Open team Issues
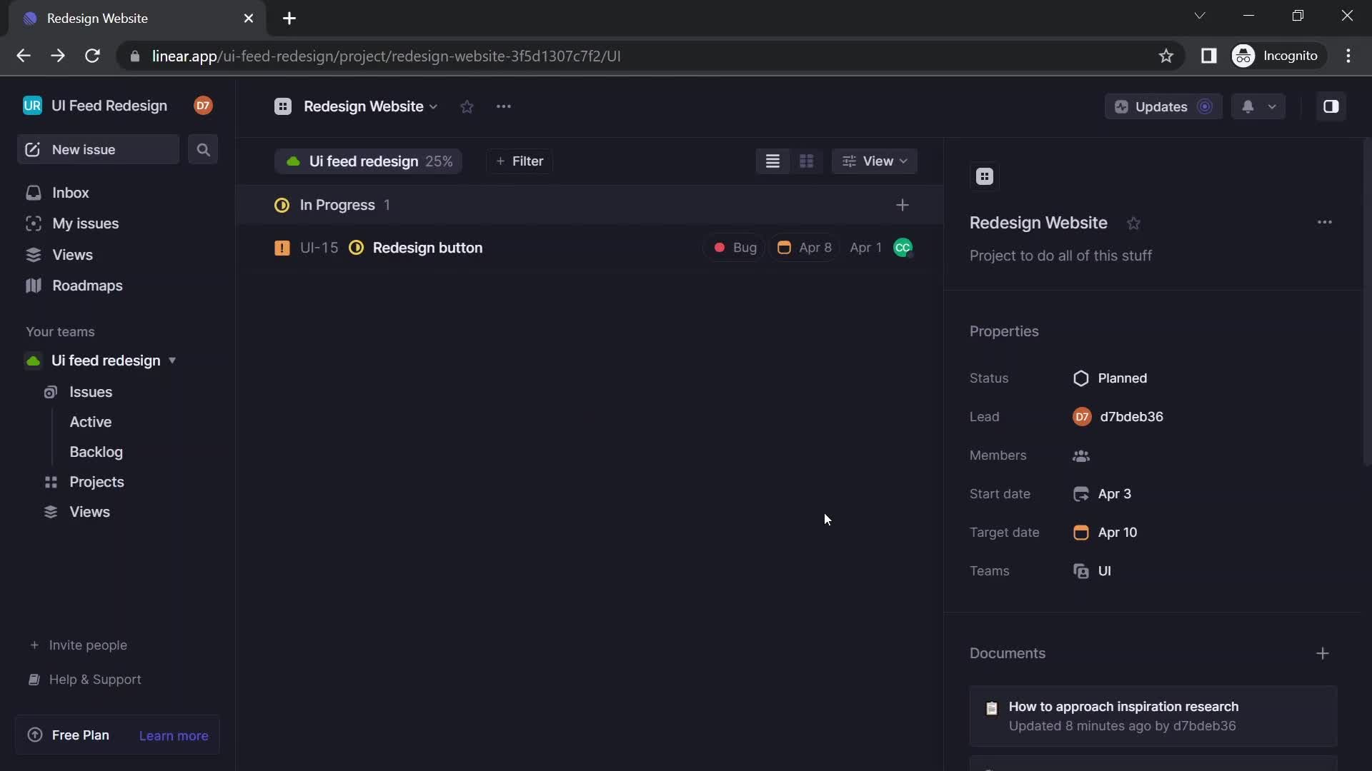This screenshot has height=771, width=1372. click(x=91, y=392)
